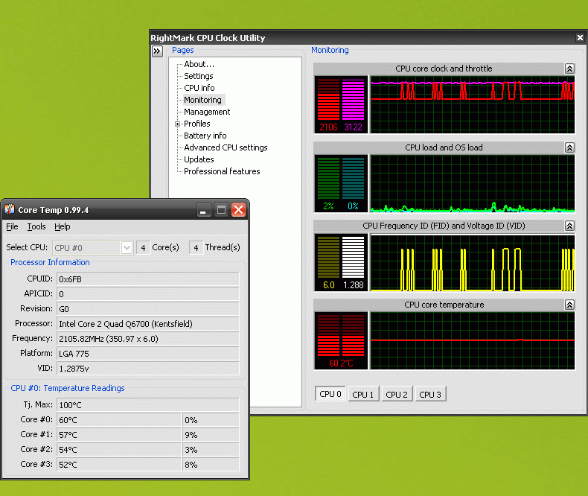Switch to CPU 2 monitoring
Viewport: 588px width, 496px height.
397,394
